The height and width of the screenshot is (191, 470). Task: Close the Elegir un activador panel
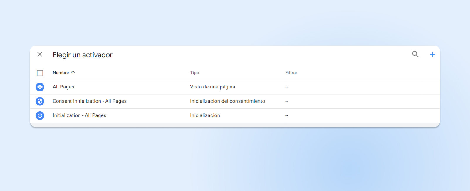(40, 54)
